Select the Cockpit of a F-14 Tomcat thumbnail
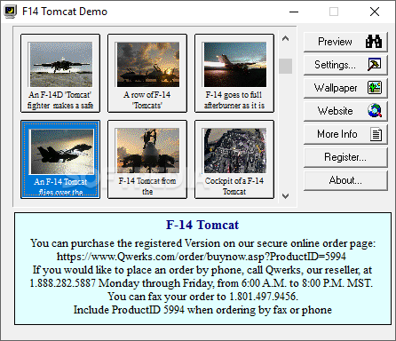The height and width of the screenshot is (341, 396). click(234, 159)
